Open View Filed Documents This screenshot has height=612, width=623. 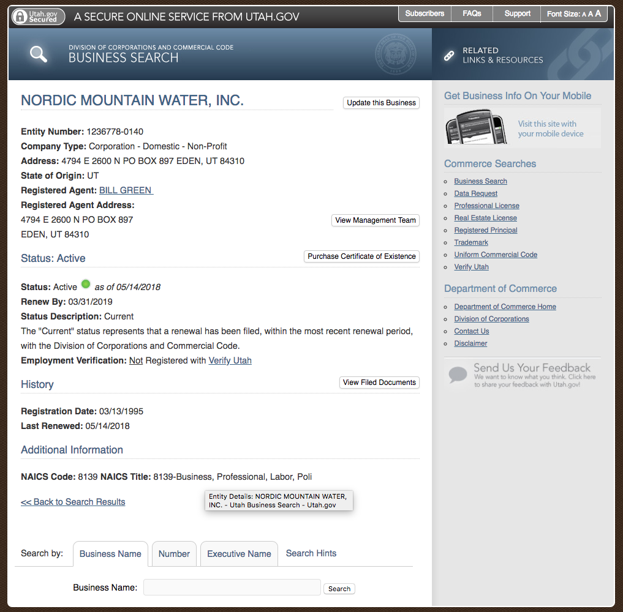tap(379, 382)
